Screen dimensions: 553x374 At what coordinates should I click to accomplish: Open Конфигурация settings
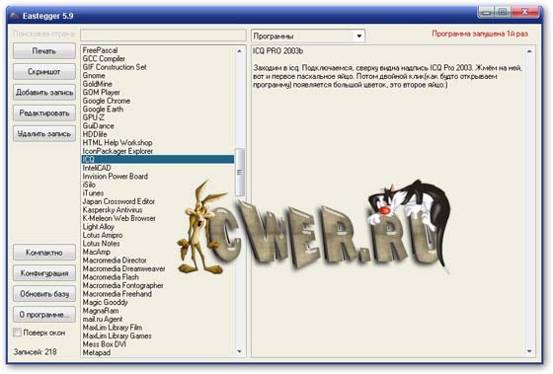pyautogui.click(x=44, y=273)
